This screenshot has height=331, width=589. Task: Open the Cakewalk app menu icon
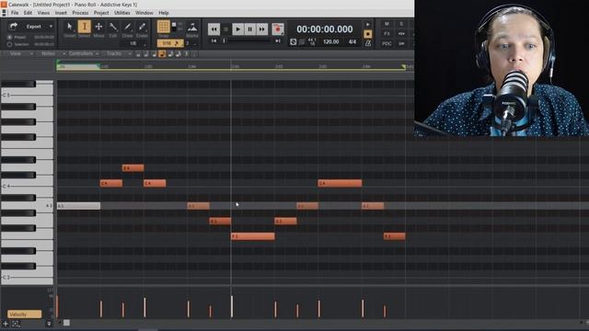(4, 13)
